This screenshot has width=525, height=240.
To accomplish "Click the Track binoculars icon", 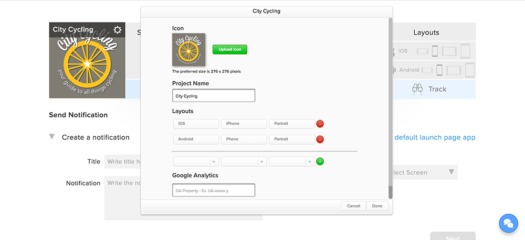I will pyautogui.click(x=417, y=89).
